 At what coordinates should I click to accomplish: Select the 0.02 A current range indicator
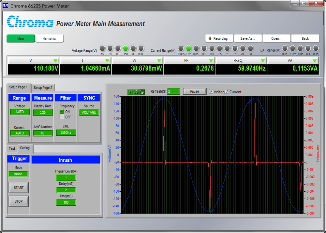coord(188,48)
